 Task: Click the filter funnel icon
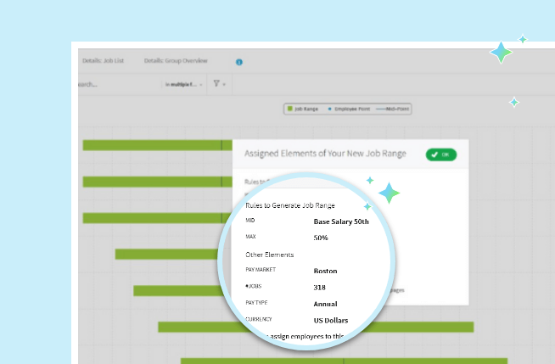217,84
